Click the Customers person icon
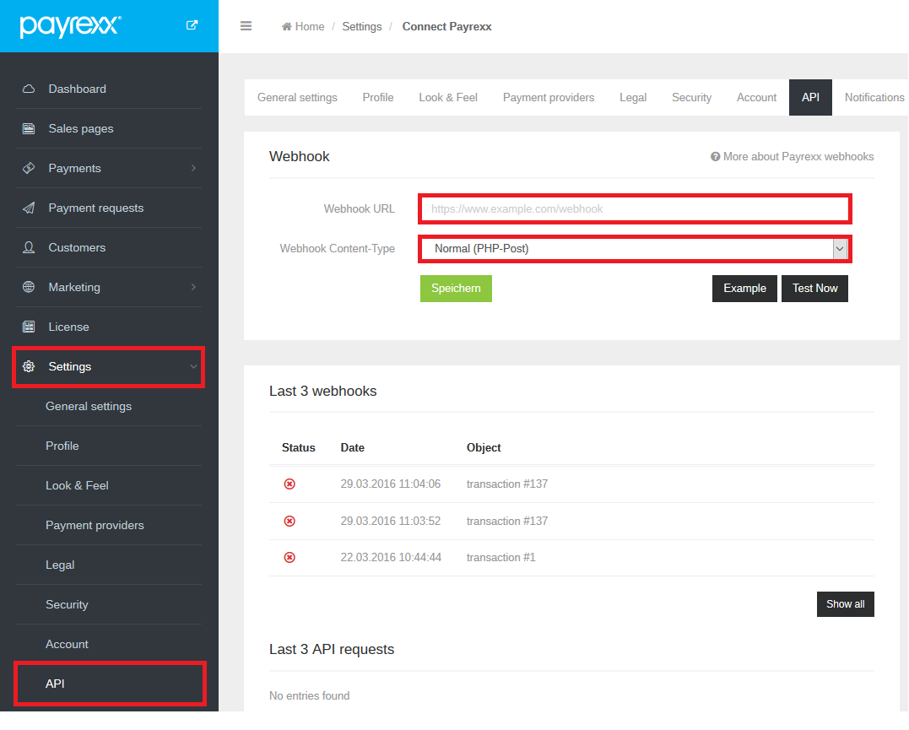Viewport: 909px width, 730px height. tap(29, 247)
